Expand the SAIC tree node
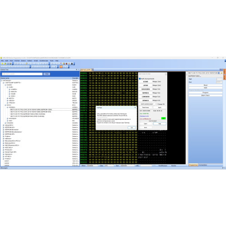This screenshot has height=226, width=226. point(9,96)
